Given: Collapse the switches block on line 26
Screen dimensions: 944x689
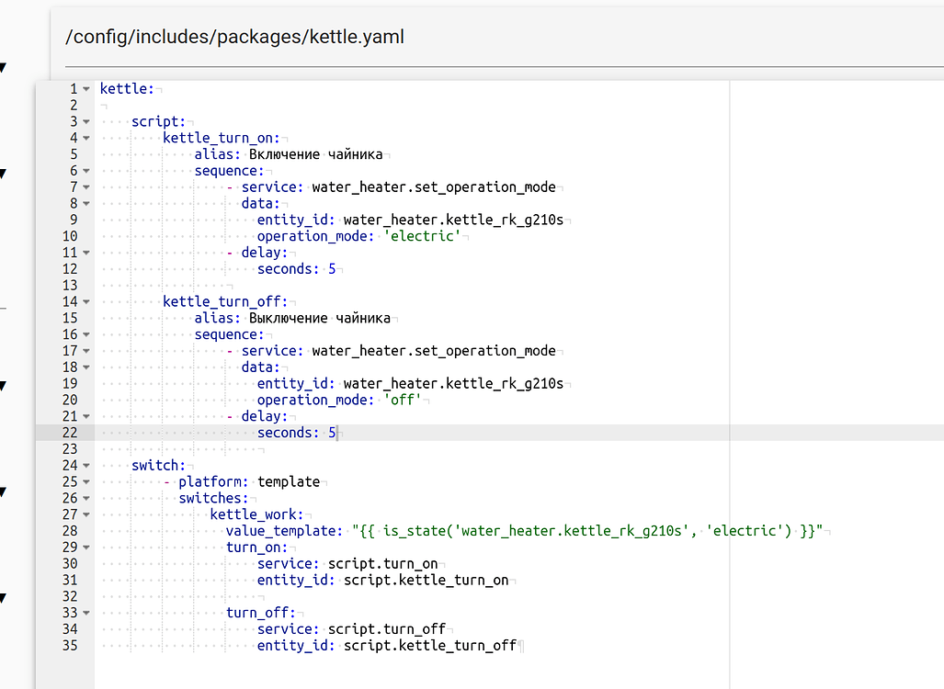Looking at the screenshot, I should pos(86,498).
